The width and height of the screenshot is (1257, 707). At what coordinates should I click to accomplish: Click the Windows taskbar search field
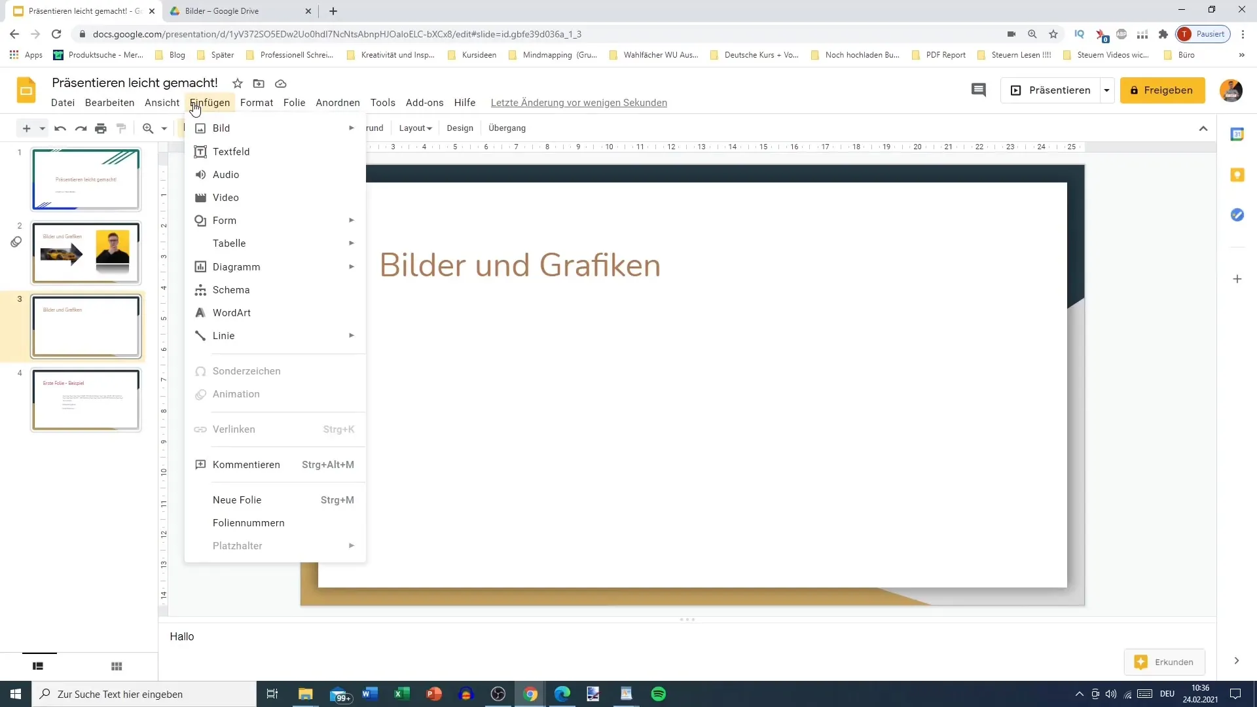point(144,694)
